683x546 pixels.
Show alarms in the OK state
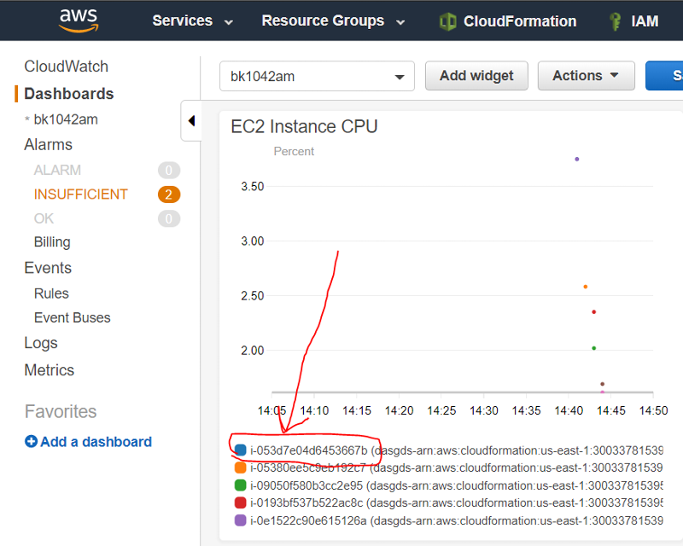(x=44, y=218)
